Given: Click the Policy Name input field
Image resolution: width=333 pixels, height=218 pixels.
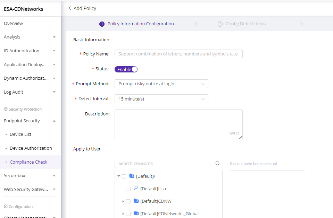Looking at the screenshot, I should tap(178, 54).
